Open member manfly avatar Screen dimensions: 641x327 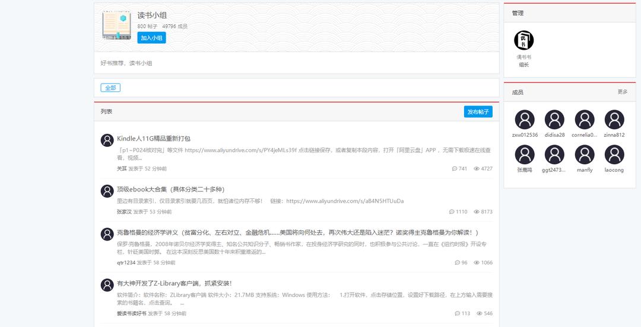(x=585, y=155)
